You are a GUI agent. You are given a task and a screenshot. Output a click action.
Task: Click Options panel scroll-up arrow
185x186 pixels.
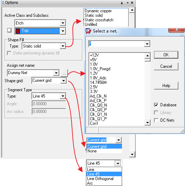[x=132, y=10]
